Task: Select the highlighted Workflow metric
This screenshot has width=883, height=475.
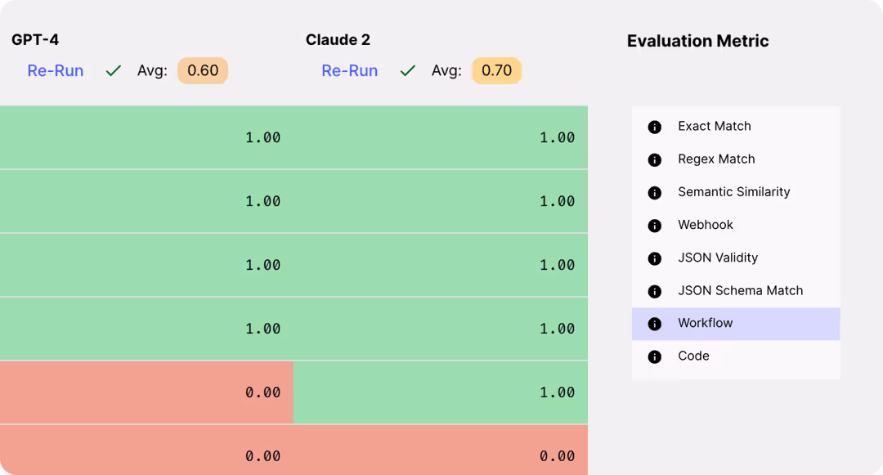Action: point(736,324)
